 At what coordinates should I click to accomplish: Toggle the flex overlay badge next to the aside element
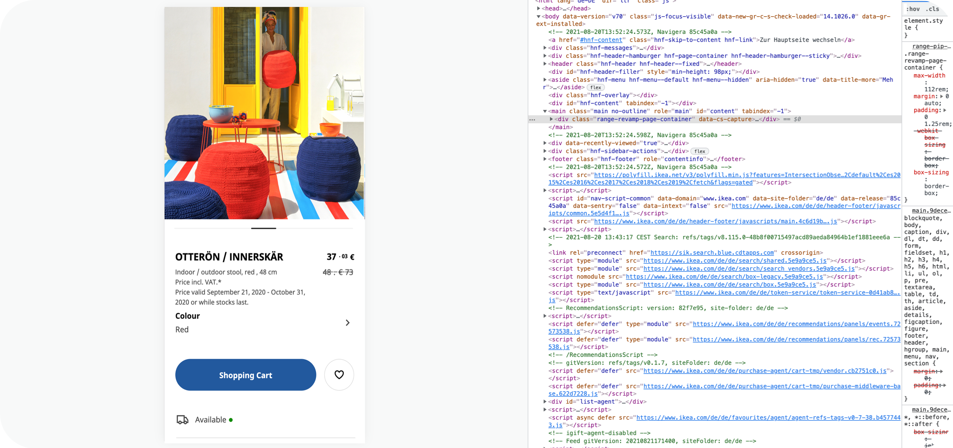point(595,88)
